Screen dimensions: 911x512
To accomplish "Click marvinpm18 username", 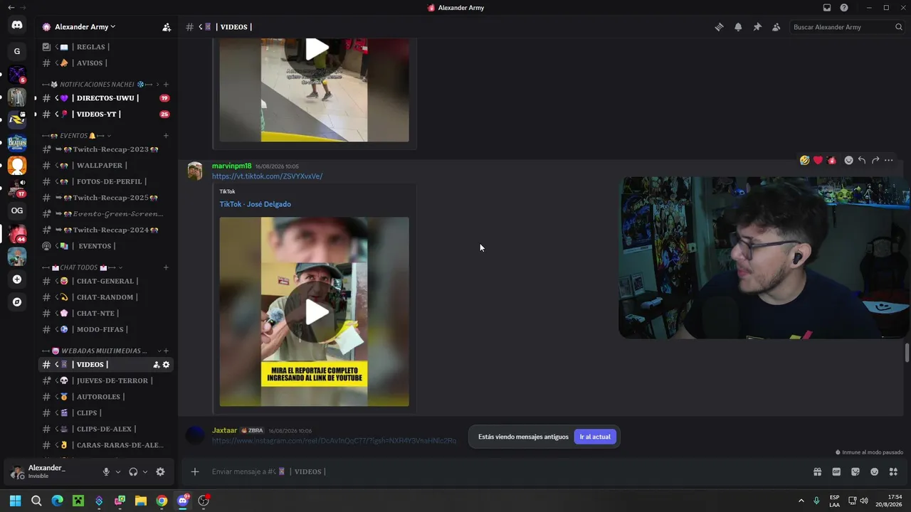I will [x=231, y=166].
